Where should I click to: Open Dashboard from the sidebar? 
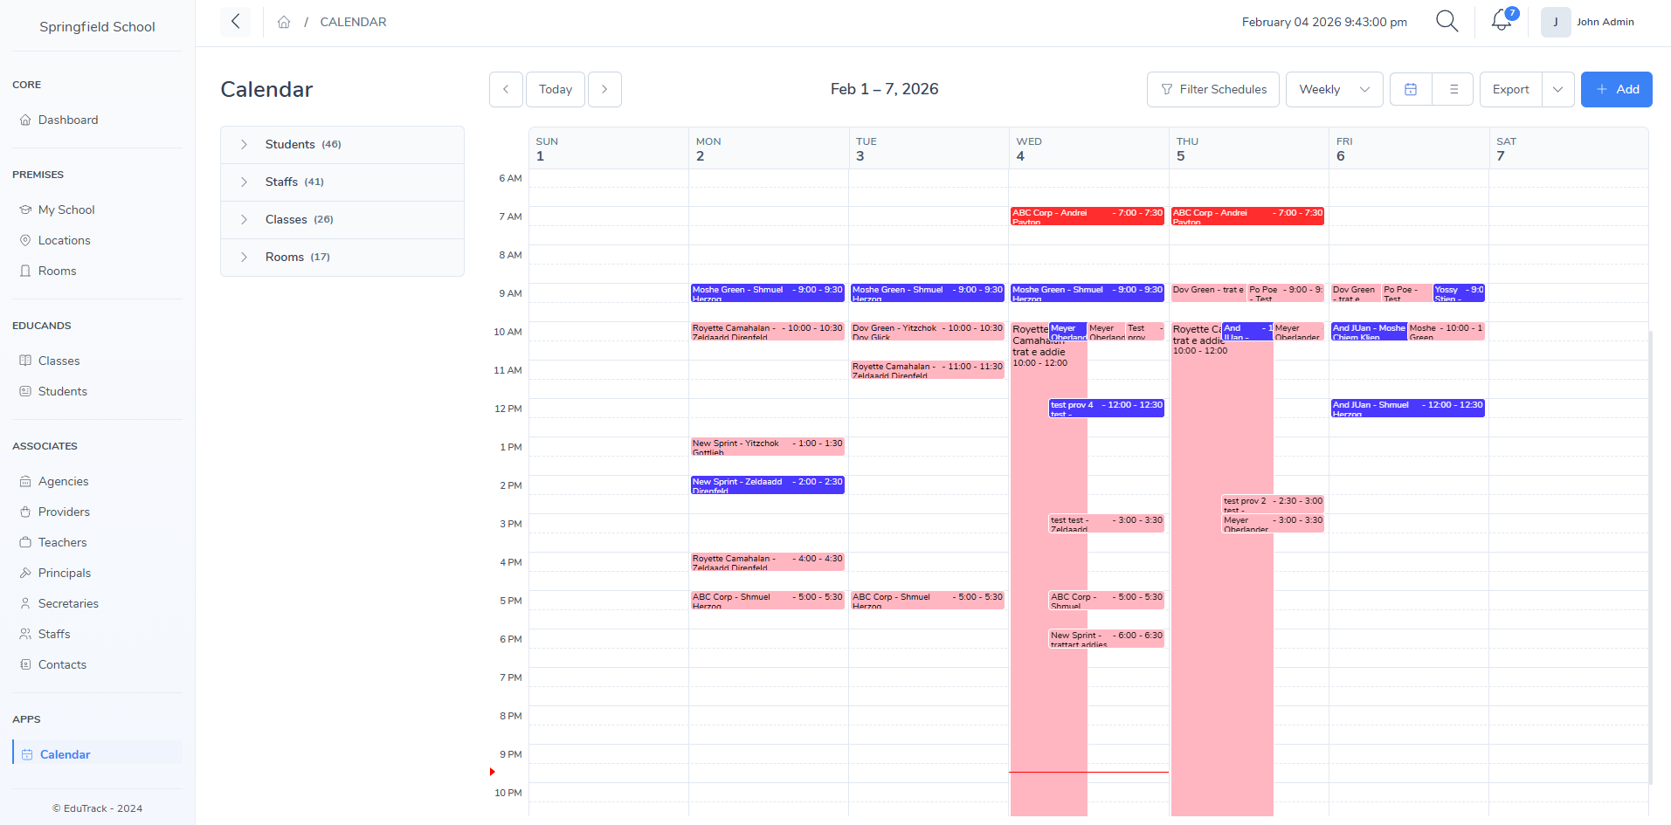pyautogui.click(x=68, y=120)
